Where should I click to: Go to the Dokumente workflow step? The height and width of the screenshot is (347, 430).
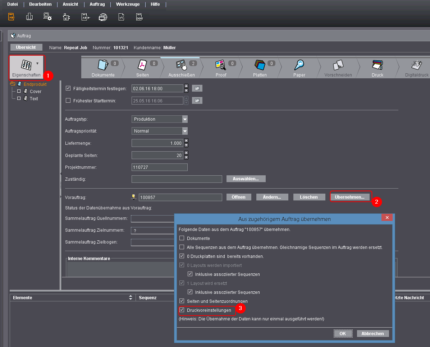(x=103, y=68)
